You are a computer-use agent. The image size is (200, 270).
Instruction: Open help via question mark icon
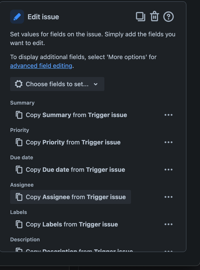(x=168, y=17)
